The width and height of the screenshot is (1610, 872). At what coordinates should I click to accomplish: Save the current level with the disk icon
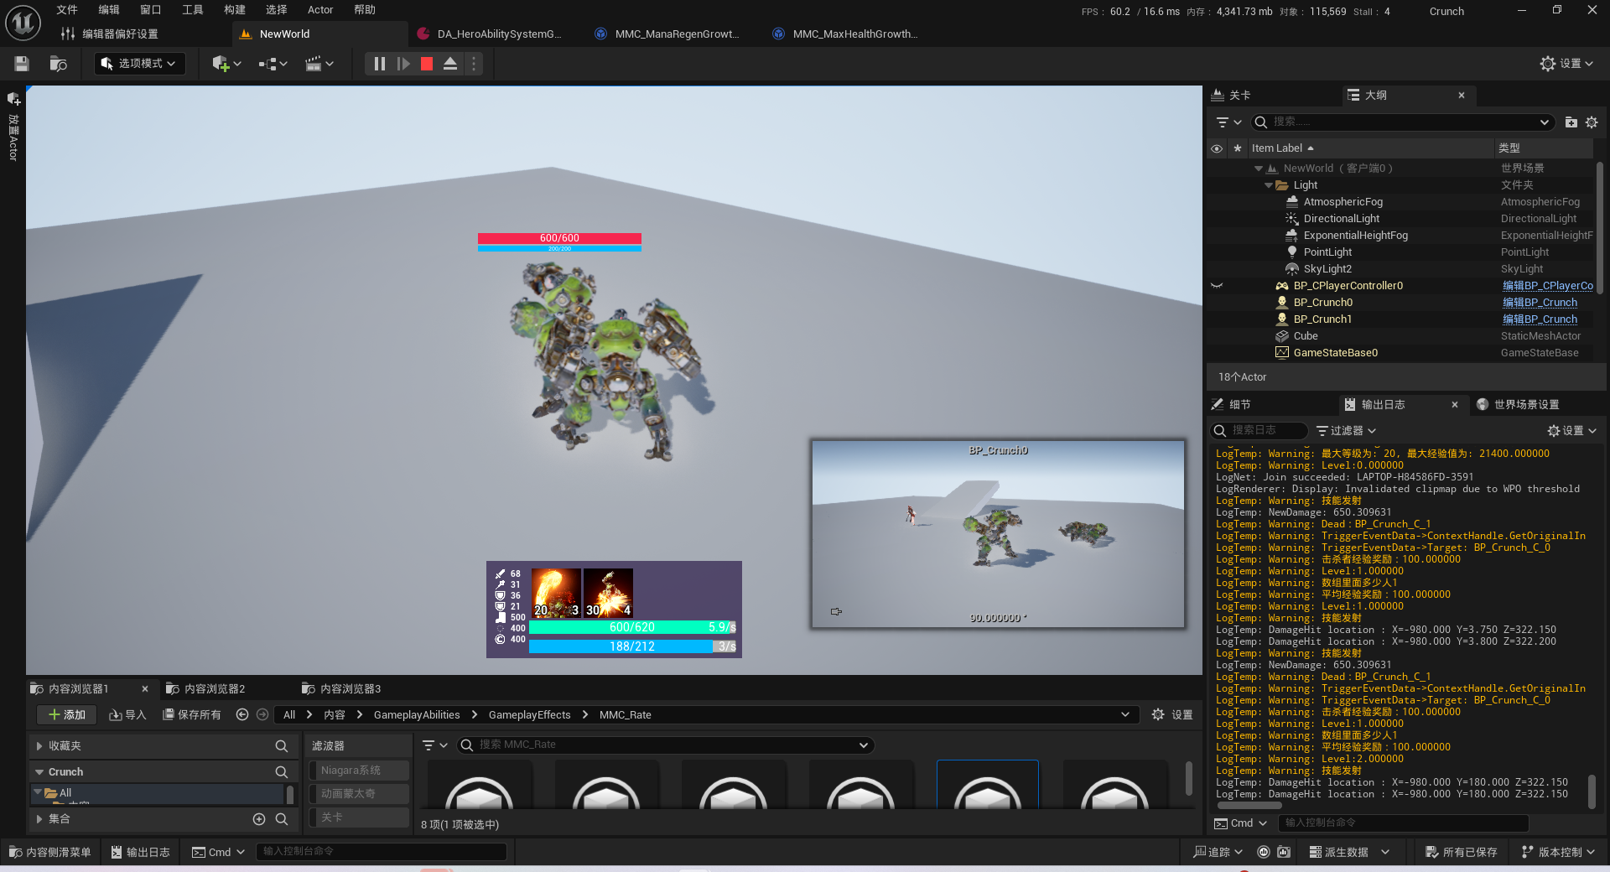click(22, 64)
